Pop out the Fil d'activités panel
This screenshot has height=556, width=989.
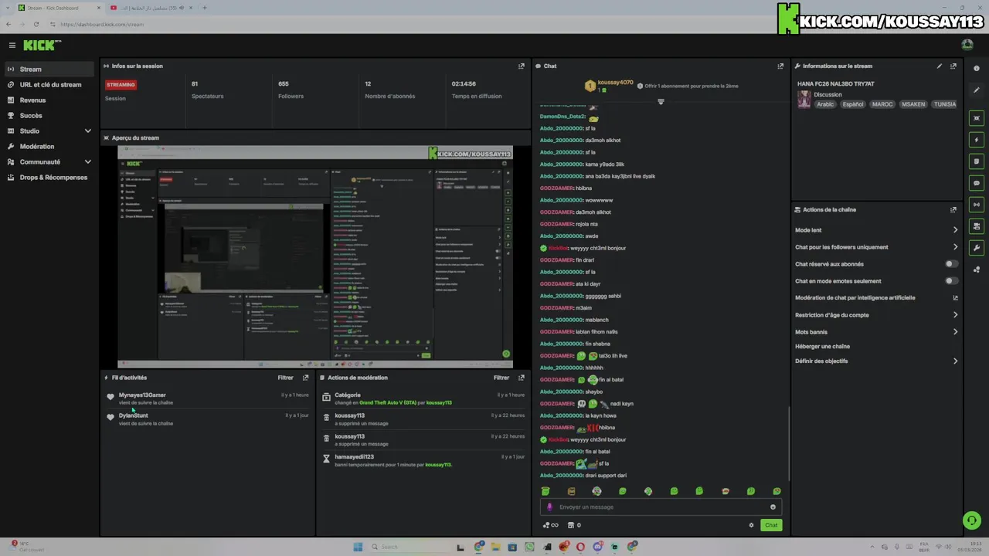click(x=306, y=378)
